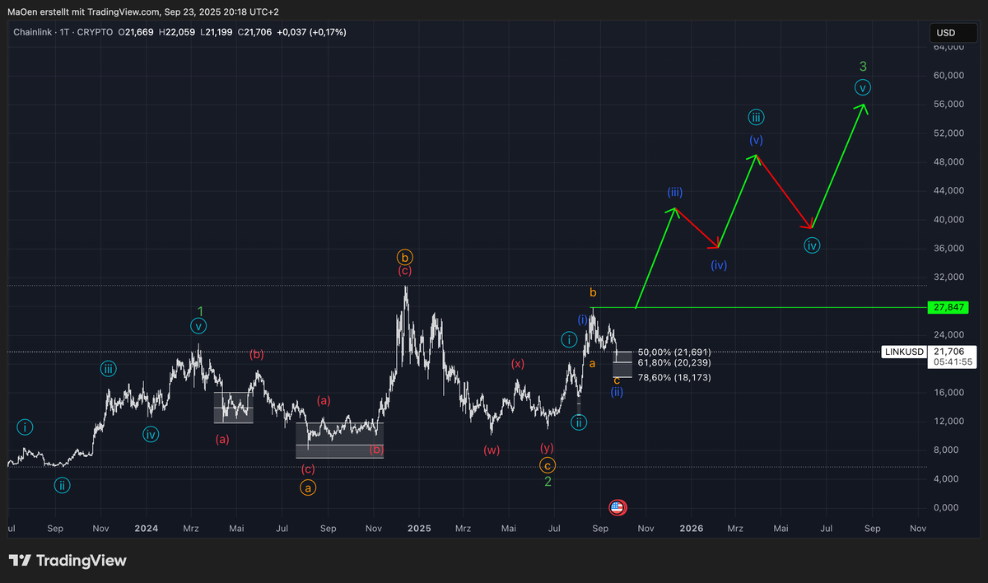Screen dimensions: 988x583
Task: Select the orange circled b at the peak
Action: click(x=404, y=256)
